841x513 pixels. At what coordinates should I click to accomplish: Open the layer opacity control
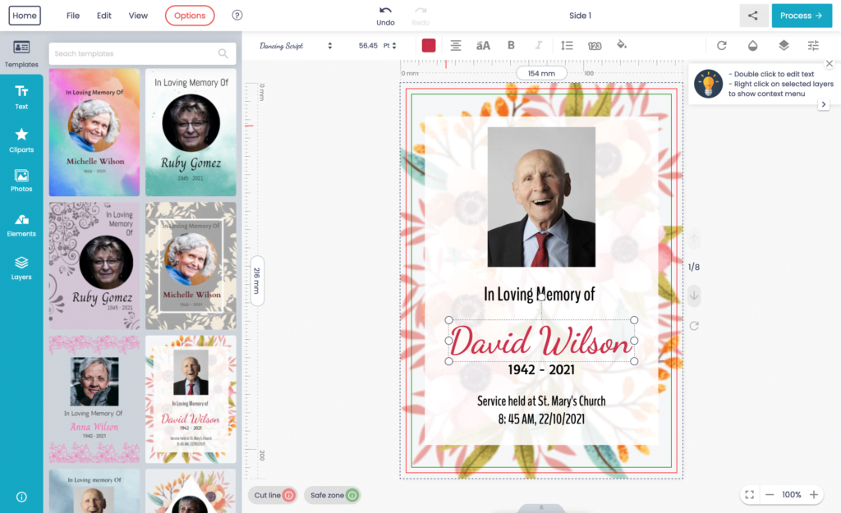pos(753,45)
